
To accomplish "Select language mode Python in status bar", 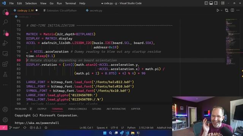I will tap(131, 128).
